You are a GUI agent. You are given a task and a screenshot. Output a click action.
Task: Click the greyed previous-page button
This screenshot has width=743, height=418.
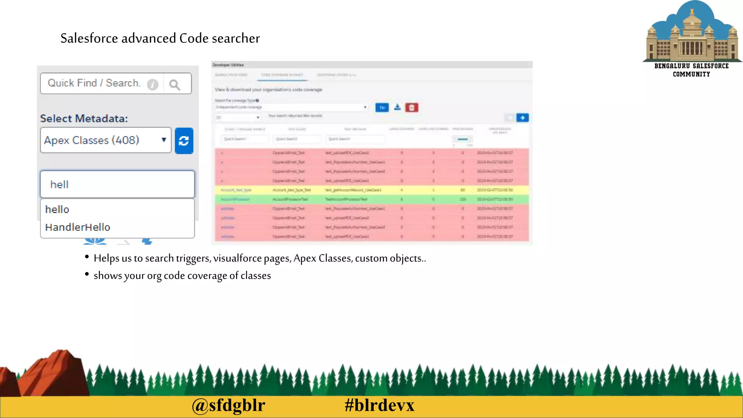[x=509, y=118]
